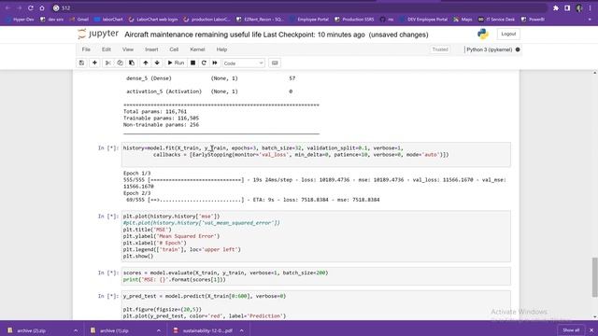The height and width of the screenshot is (336, 598).
Task: Click the Trusted notebook indicator
Action: coord(440,49)
